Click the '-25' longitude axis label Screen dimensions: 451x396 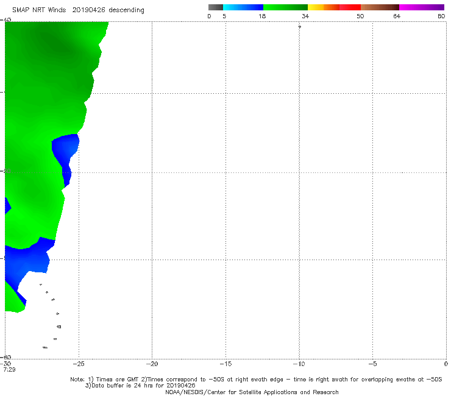[79, 364]
